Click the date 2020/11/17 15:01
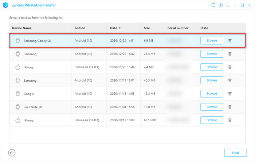 (x=122, y=80)
